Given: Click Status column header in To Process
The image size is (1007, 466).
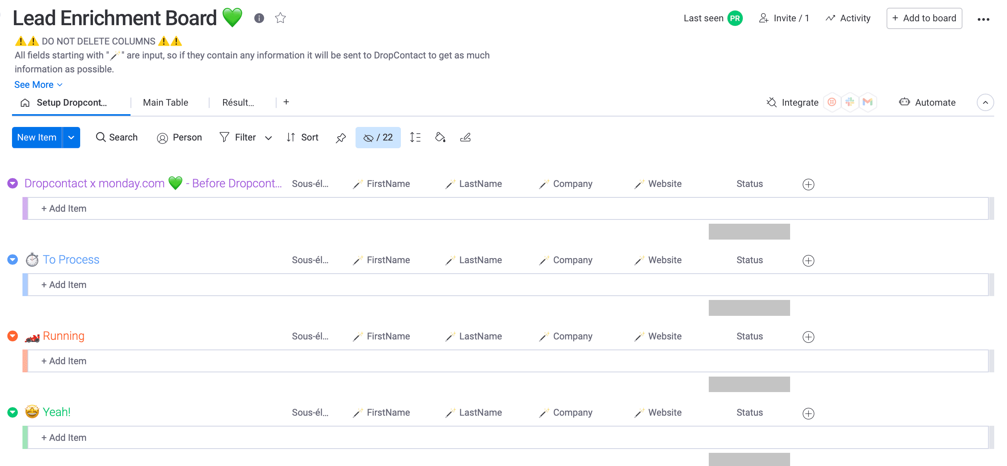Looking at the screenshot, I should 749,260.
